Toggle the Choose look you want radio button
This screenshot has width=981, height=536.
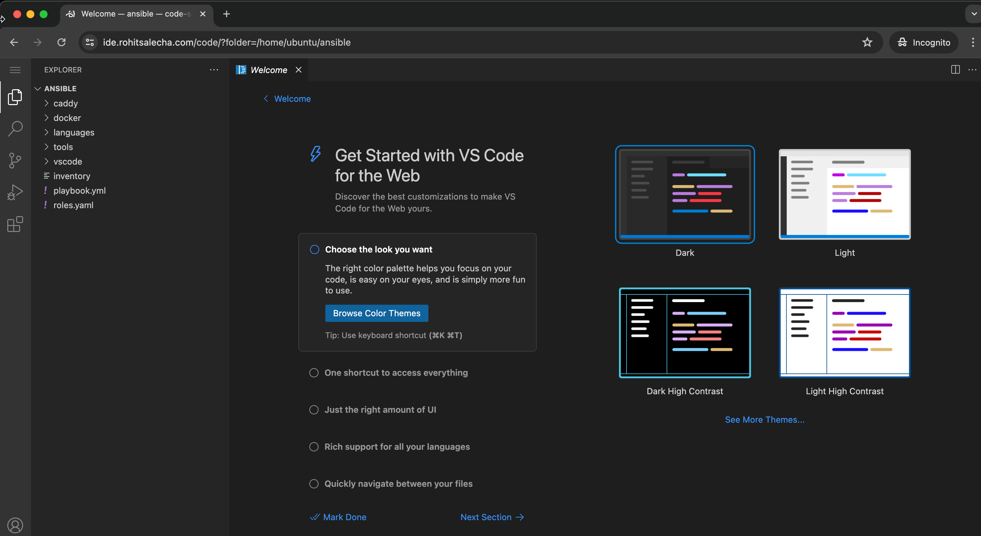point(315,249)
